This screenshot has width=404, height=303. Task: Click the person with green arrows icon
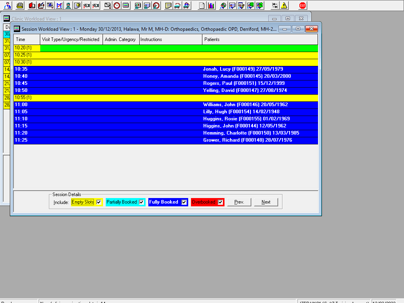260,6
